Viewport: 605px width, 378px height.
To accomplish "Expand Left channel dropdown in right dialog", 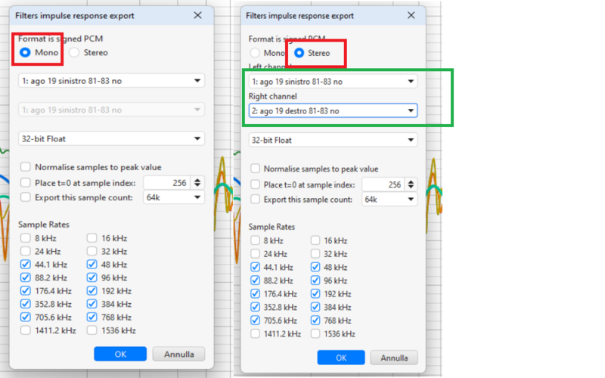I will pyautogui.click(x=333, y=82).
